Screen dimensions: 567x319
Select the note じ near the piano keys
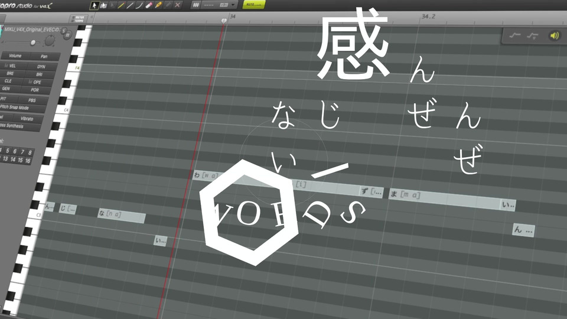click(68, 209)
